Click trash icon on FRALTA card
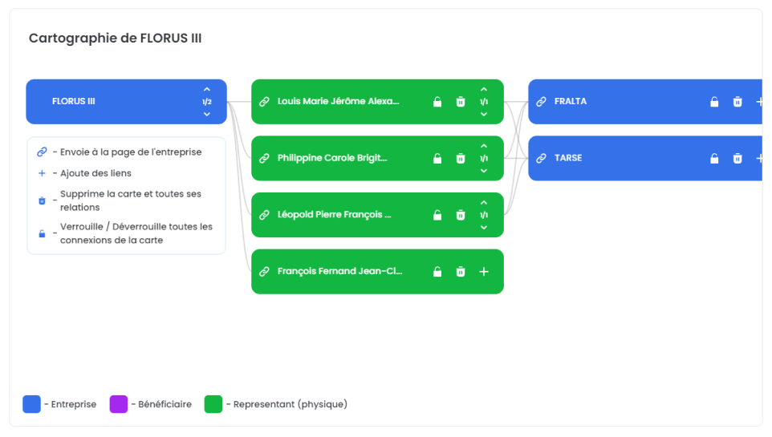Image resolution: width=772 pixels, height=437 pixels. [x=737, y=102]
